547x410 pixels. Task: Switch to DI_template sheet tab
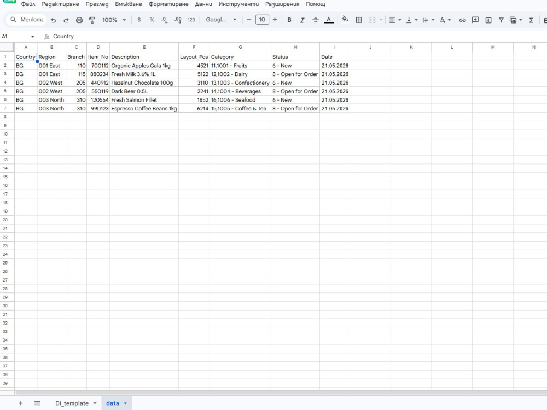[x=72, y=403]
